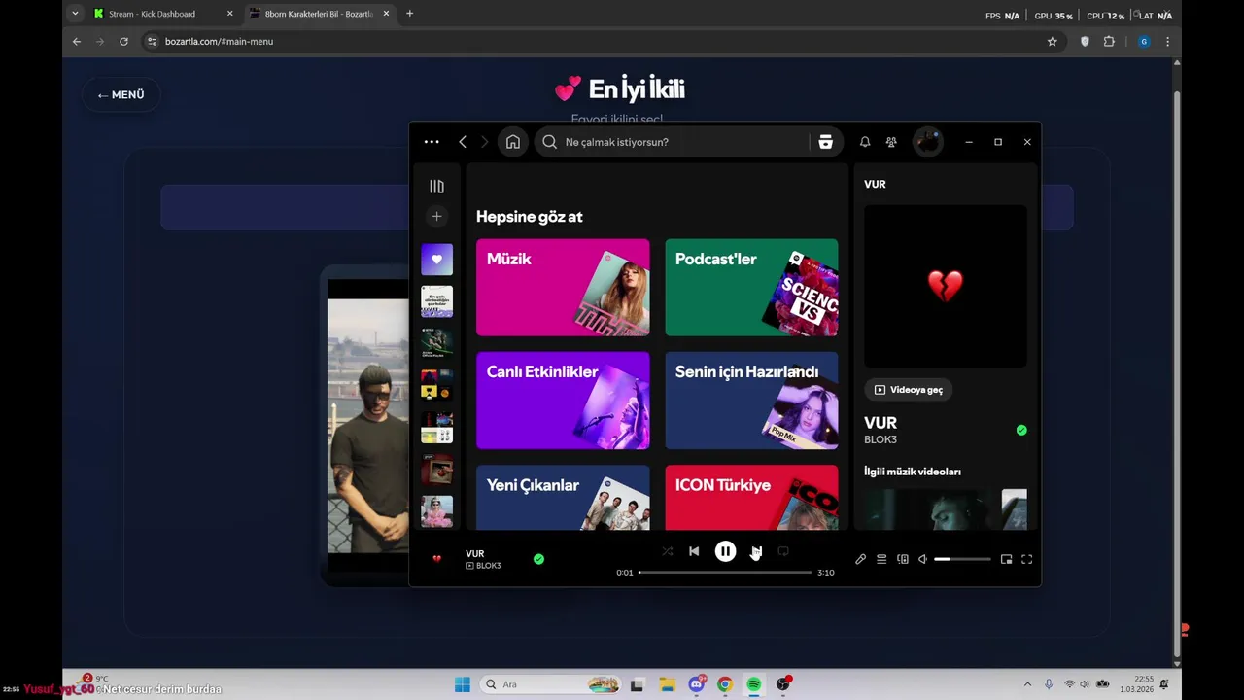Open the Yeni Çıkanlar card

pyautogui.click(x=563, y=498)
